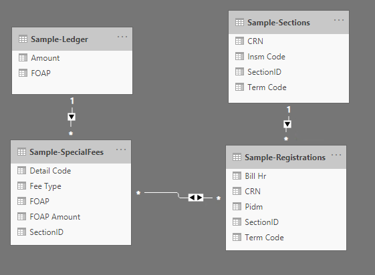
Task: Select the Ledger-to-SpecialFees relationship direction arrow
Action: click(x=72, y=117)
